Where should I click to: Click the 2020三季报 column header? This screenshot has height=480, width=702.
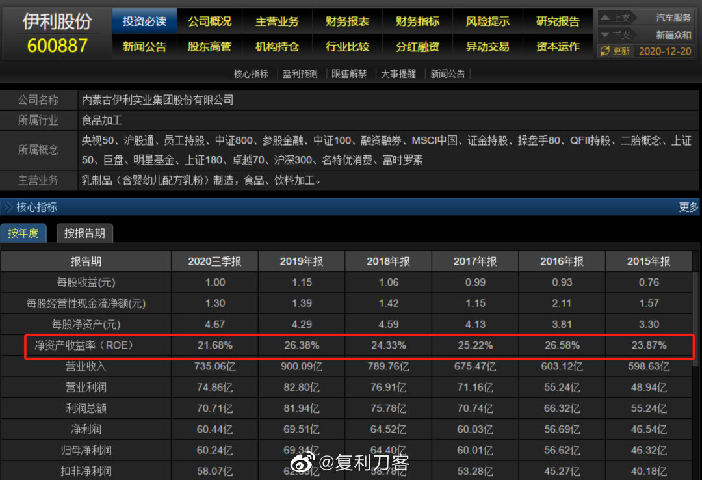point(215,261)
